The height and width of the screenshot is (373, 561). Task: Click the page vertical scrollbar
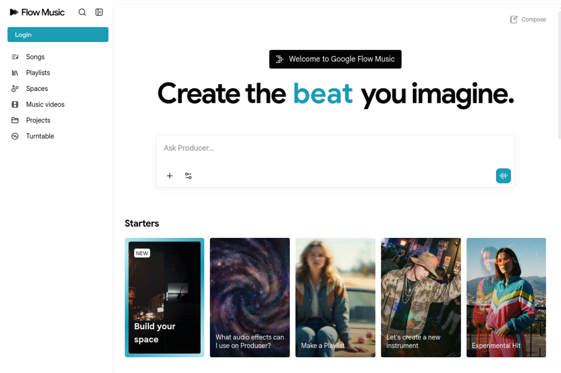[559, 74]
